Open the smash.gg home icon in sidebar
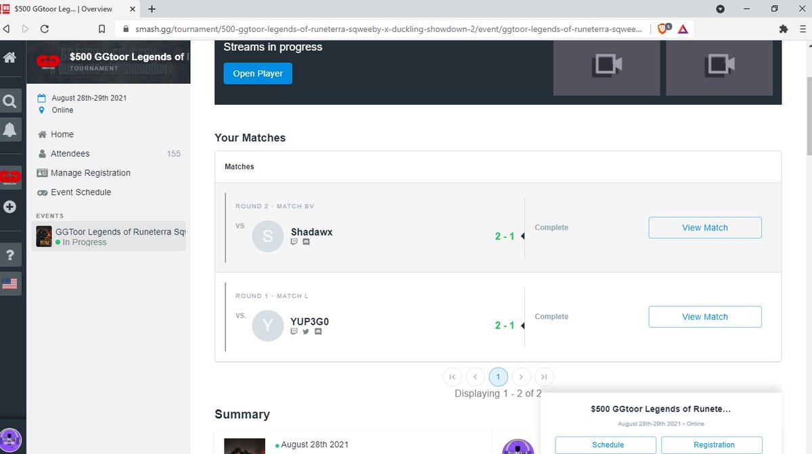 point(9,58)
